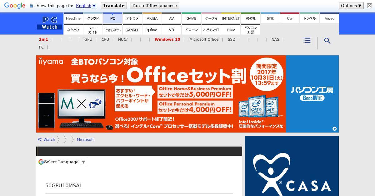Open the Options dropdown menu
This screenshot has height=196, width=375.
click(351, 6)
